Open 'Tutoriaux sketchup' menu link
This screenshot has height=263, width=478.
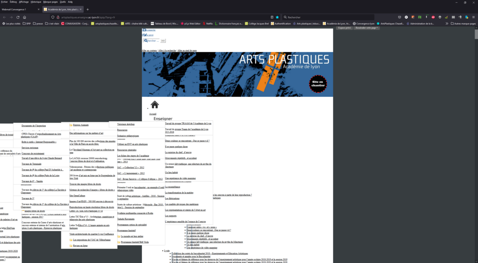[x=126, y=124]
